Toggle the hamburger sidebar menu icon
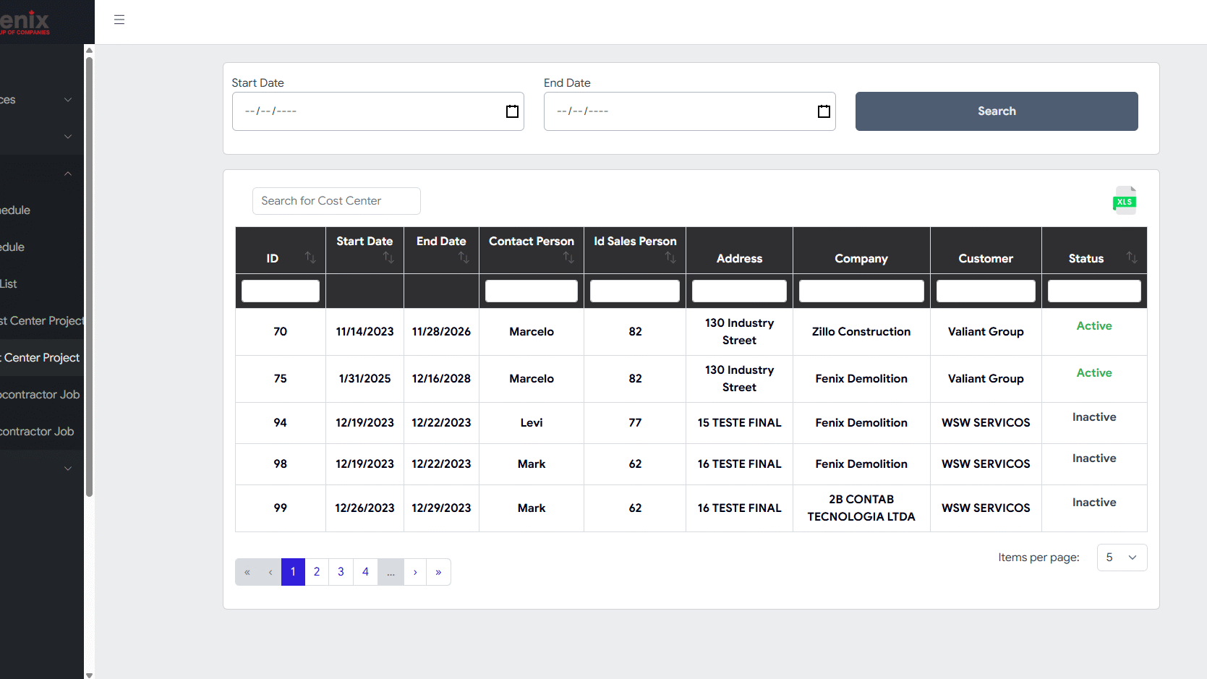1207x679 pixels. point(119,20)
